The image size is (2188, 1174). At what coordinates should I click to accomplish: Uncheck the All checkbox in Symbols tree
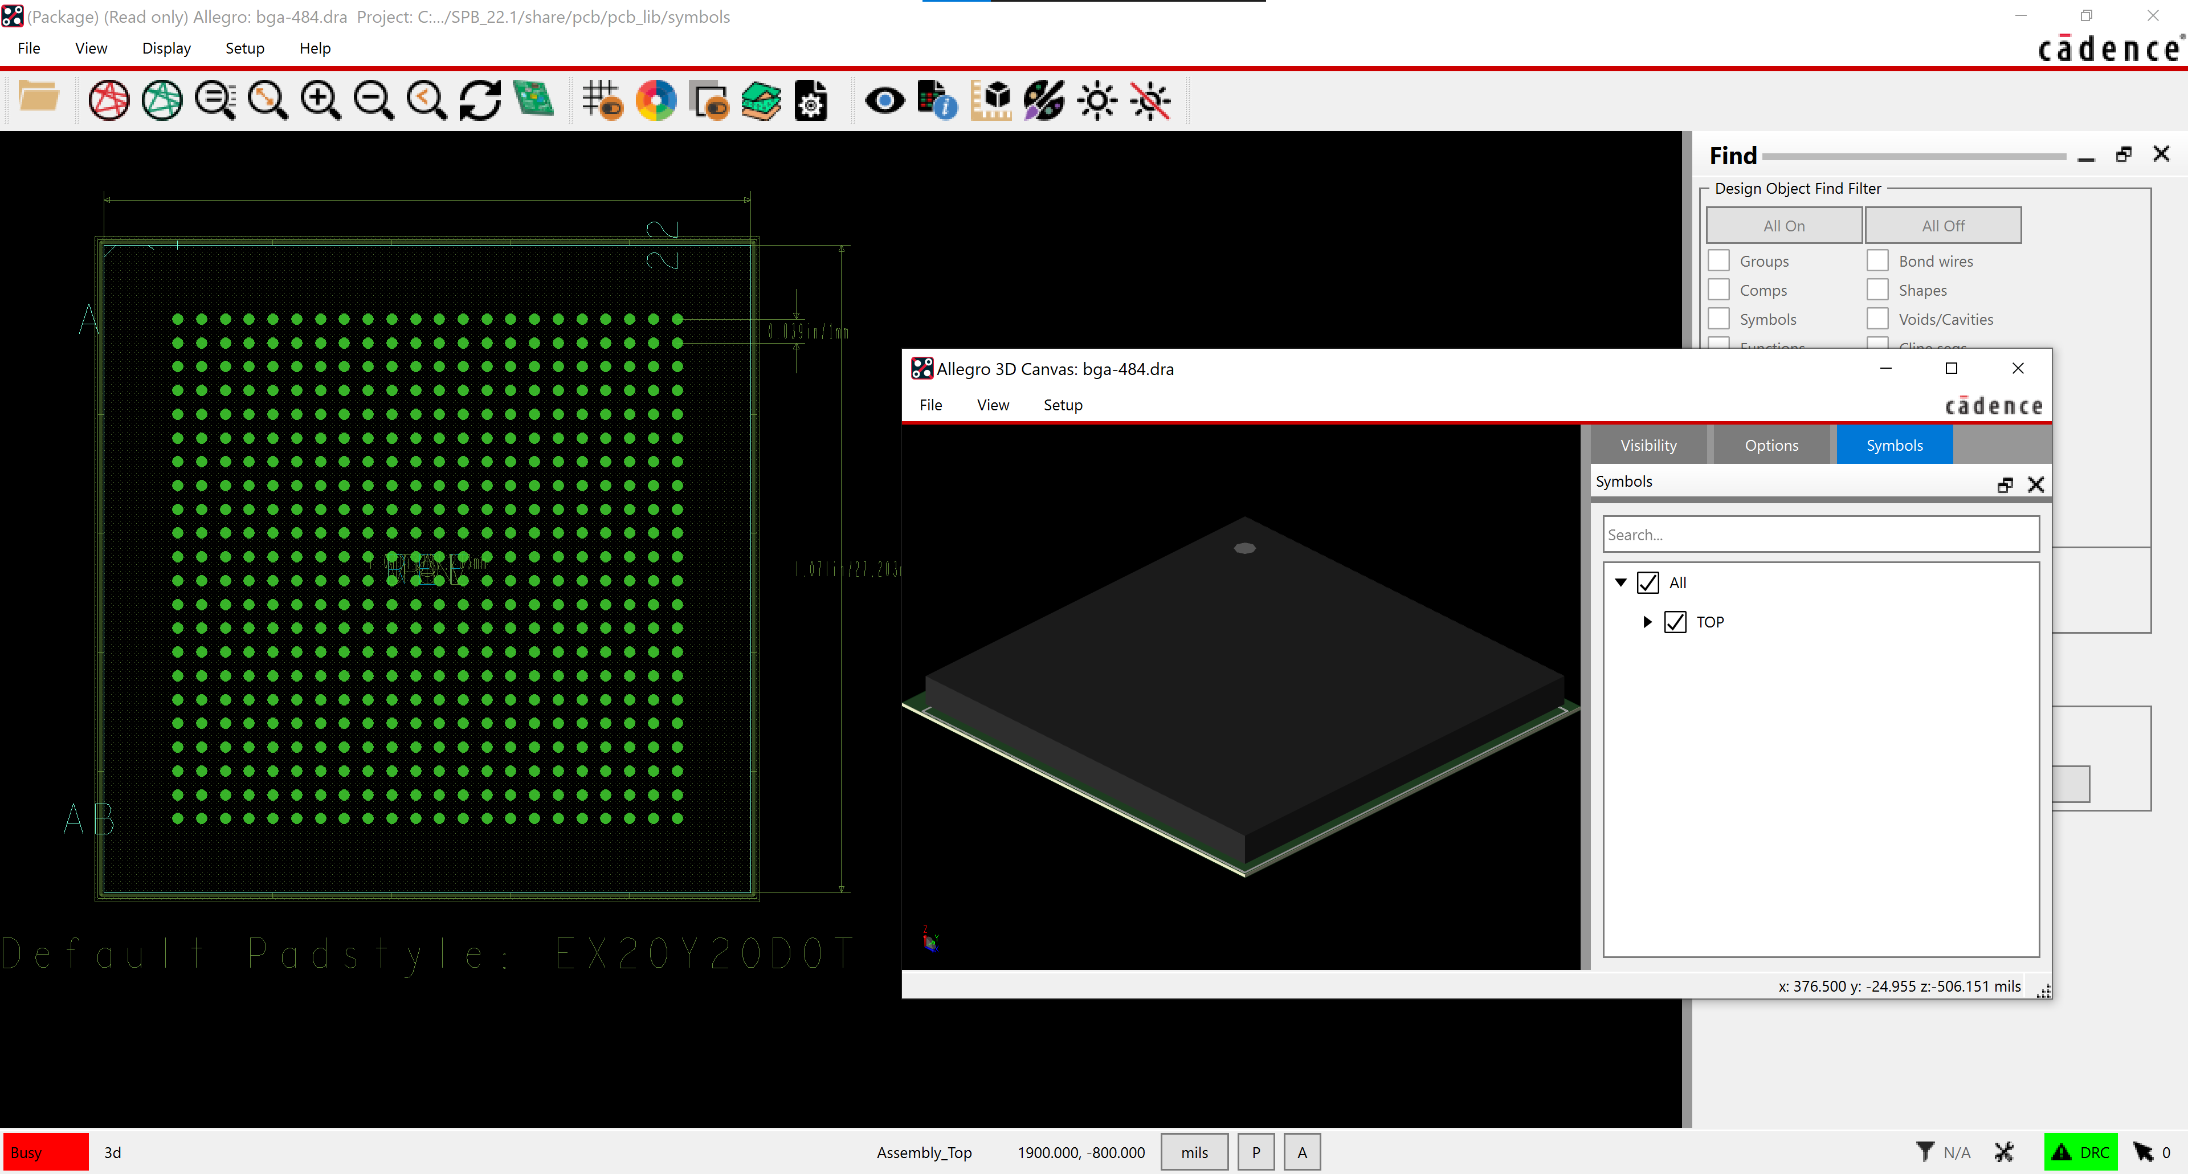[1648, 583]
